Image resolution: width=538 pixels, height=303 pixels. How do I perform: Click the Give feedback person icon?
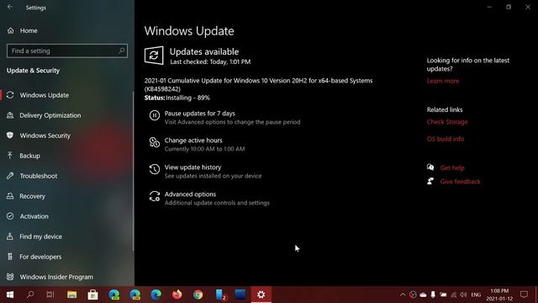(x=430, y=181)
